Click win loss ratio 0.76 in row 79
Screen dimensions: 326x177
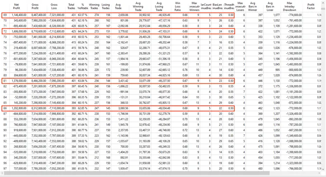click(185, 70)
